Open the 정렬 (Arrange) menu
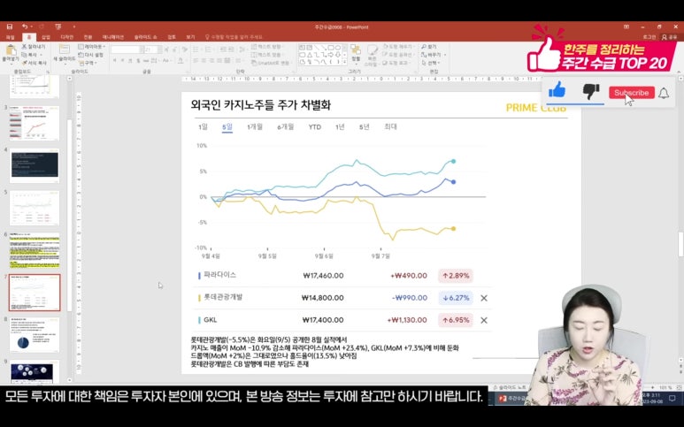The height and width of the screenshot is (427, 684). click(x=356, y=53)
